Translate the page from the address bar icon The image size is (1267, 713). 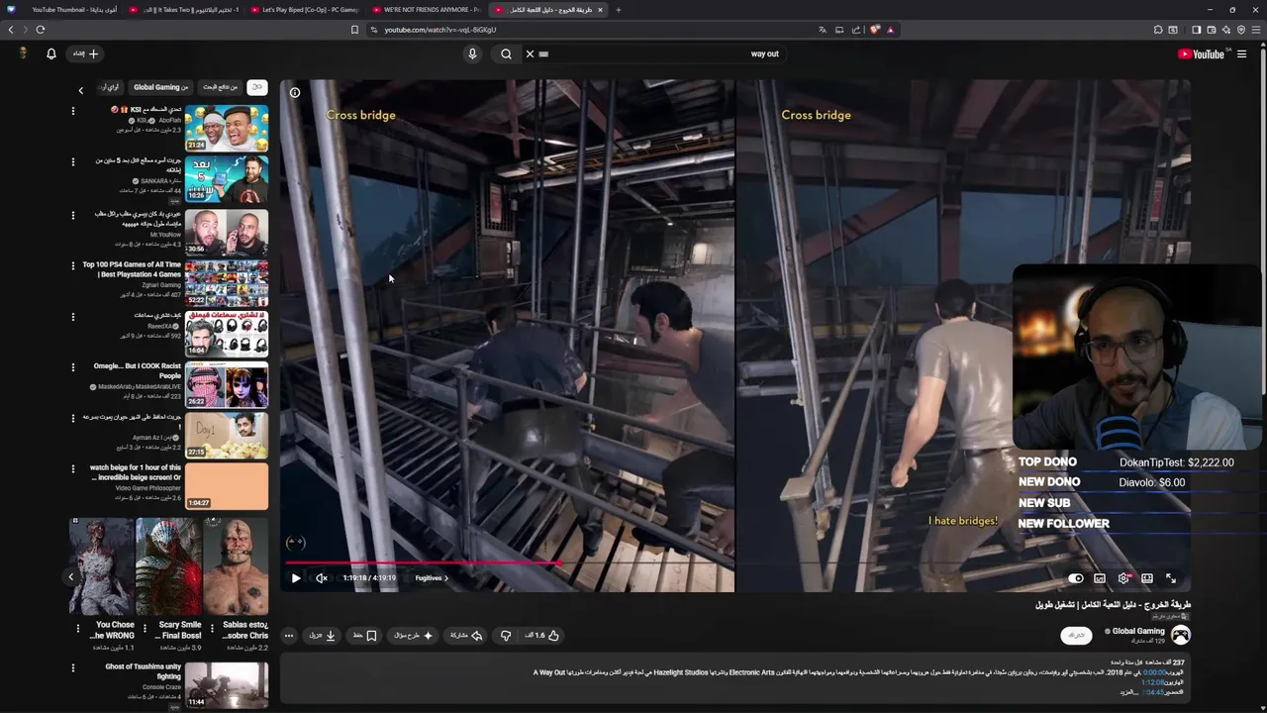coord(823,30)
